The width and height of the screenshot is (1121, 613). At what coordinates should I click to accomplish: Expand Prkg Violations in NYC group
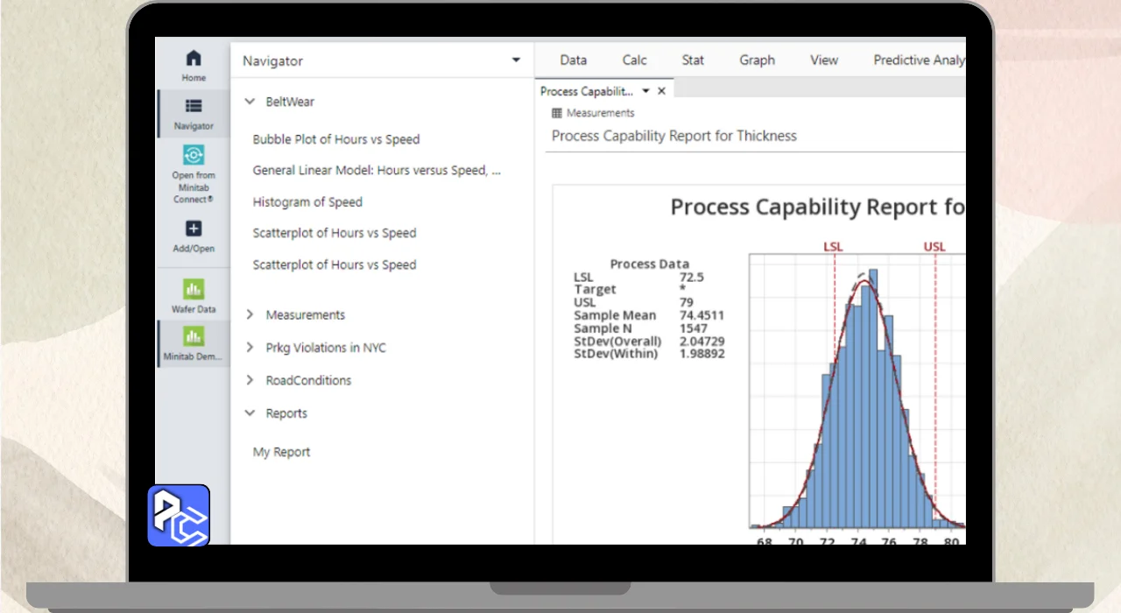click(250, 348)
